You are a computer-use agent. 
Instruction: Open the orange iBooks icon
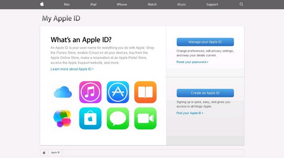[145, 92]
